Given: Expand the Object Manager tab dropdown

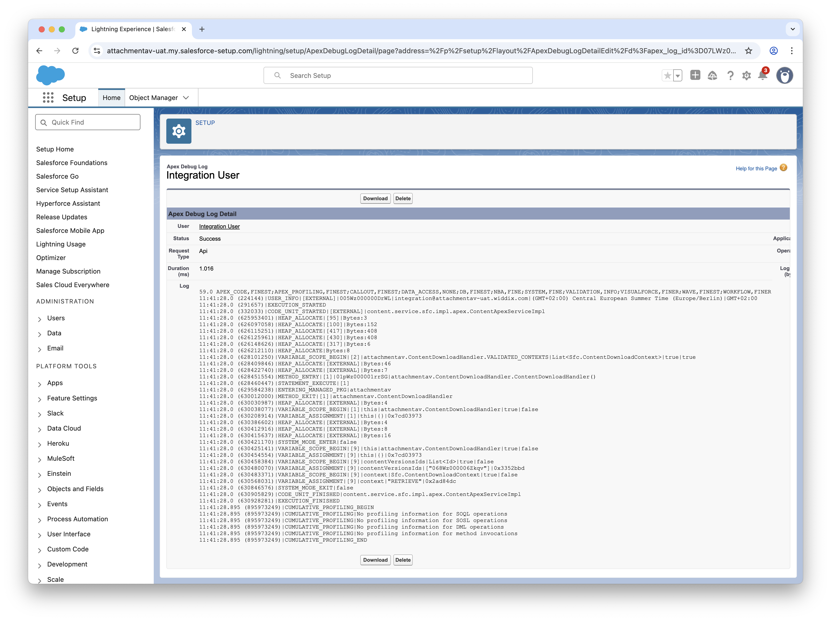Looking at the screenshot, I should coord(186,98).
